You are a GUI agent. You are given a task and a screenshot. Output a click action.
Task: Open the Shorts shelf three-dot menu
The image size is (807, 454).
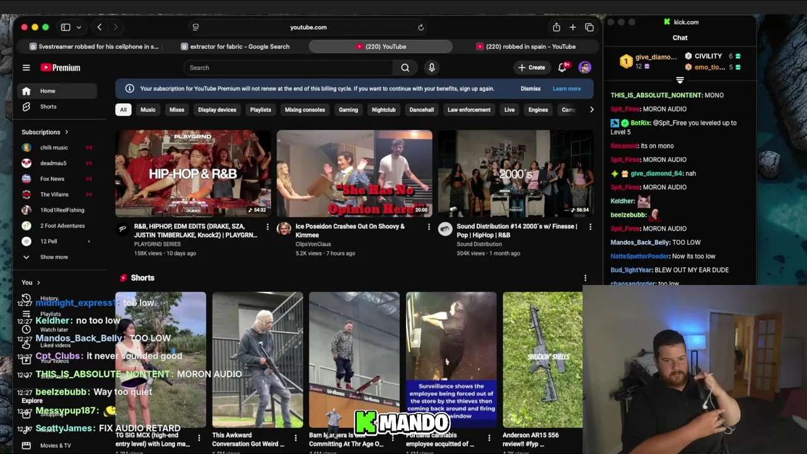pyautogui.click(x=585, y=278)
